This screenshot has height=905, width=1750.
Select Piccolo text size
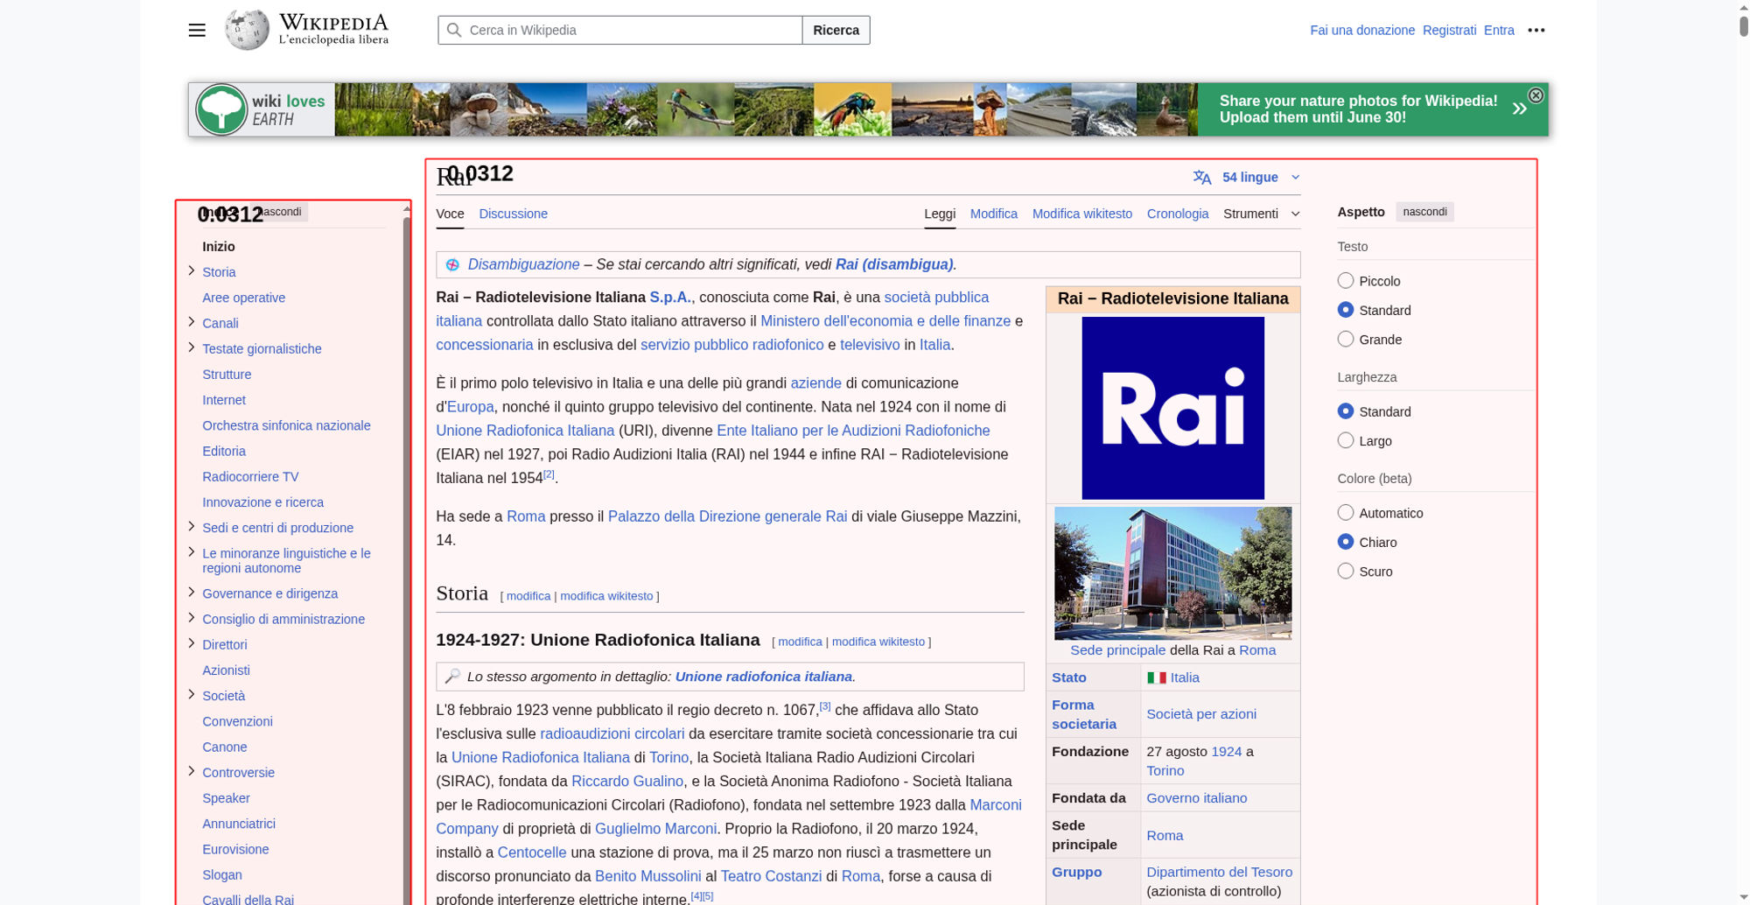click(1346, 281)
